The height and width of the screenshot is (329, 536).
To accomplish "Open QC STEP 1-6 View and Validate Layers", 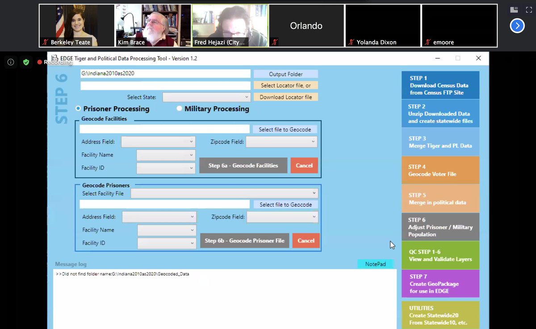I will tap(440, 255).
